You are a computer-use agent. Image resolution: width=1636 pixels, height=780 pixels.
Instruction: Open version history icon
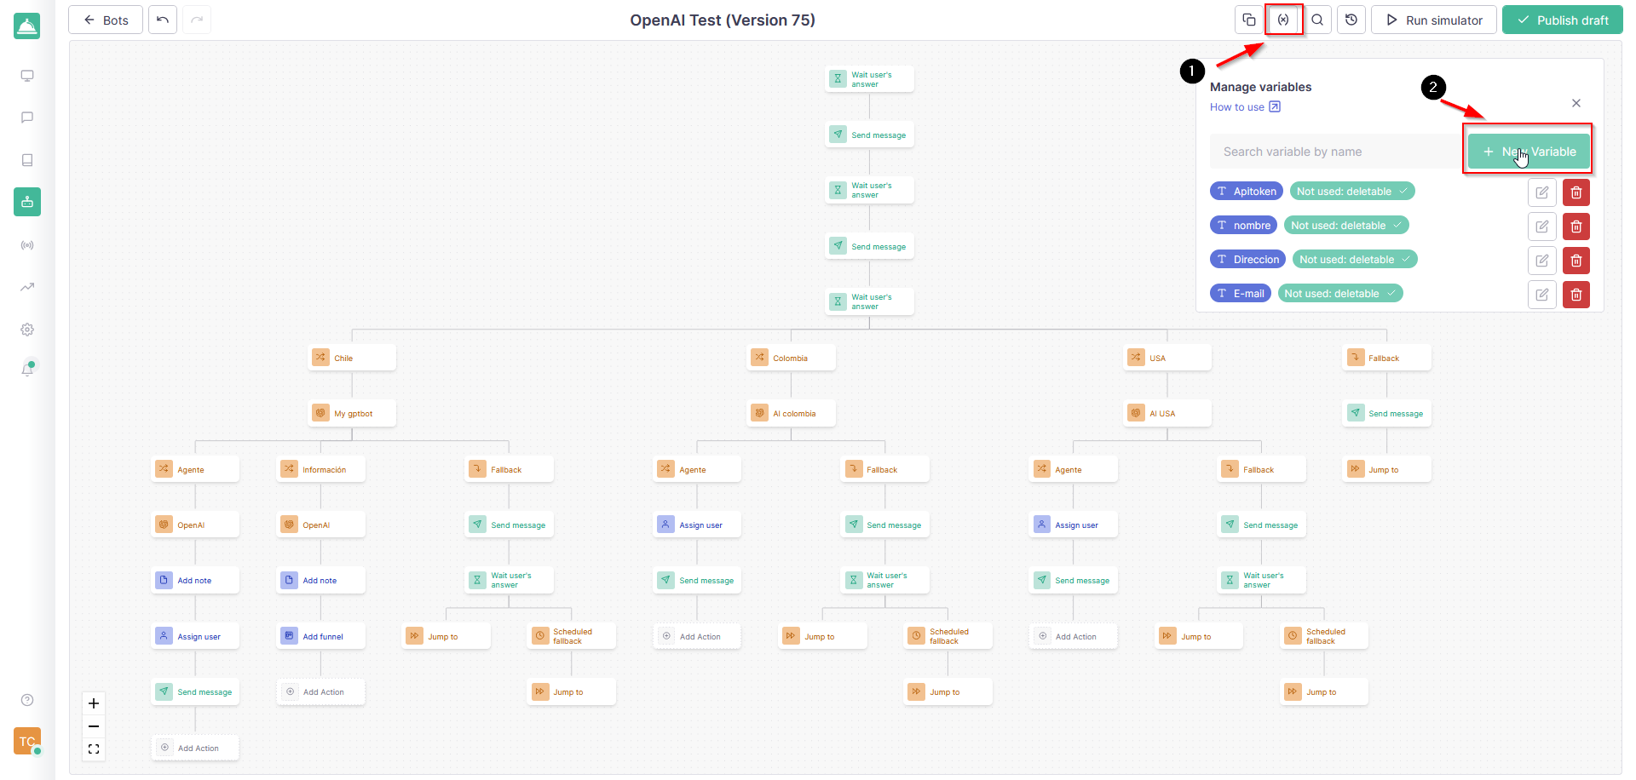point(1351,20)
